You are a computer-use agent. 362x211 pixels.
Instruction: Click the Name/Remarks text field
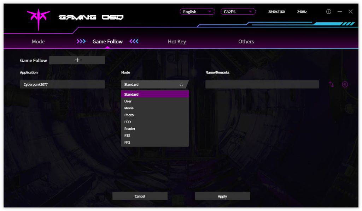262,84
